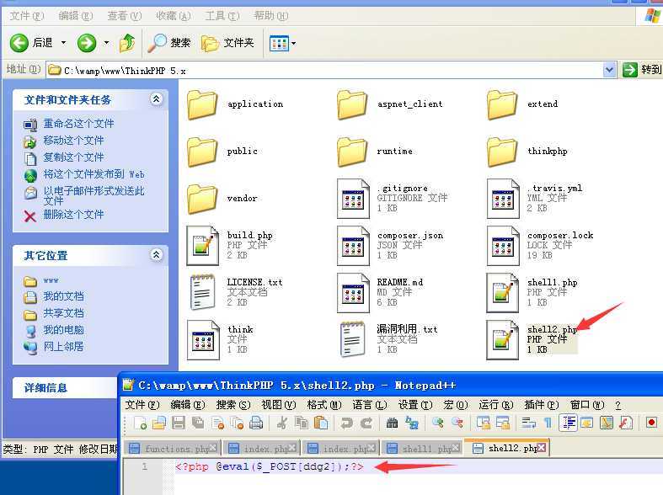
Task: Click the Close document icon in Notepad++ toolbar
Action: 217,423
